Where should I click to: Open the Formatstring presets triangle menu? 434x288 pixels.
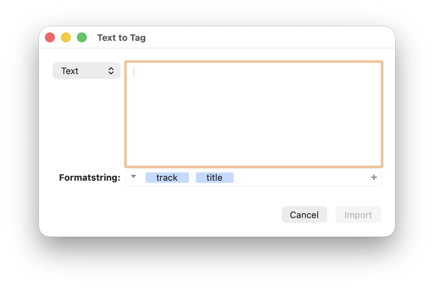(134, 177)
